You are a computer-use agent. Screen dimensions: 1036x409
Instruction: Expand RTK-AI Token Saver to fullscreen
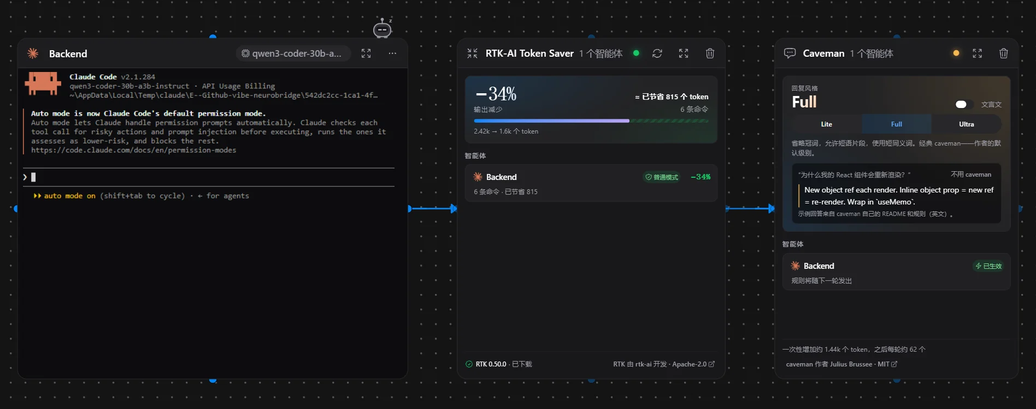click(x=684, y=53)
